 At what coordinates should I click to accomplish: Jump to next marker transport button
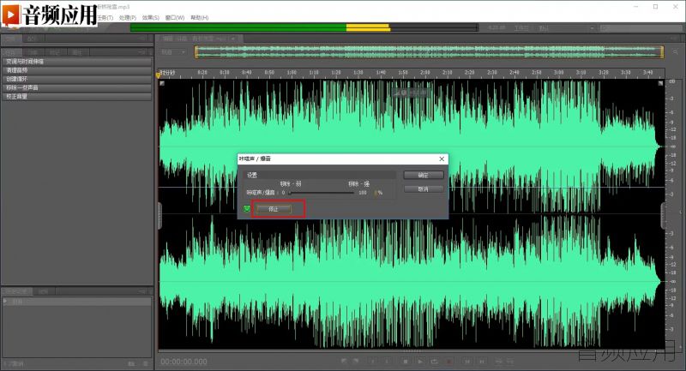click(x=482, y=362)
